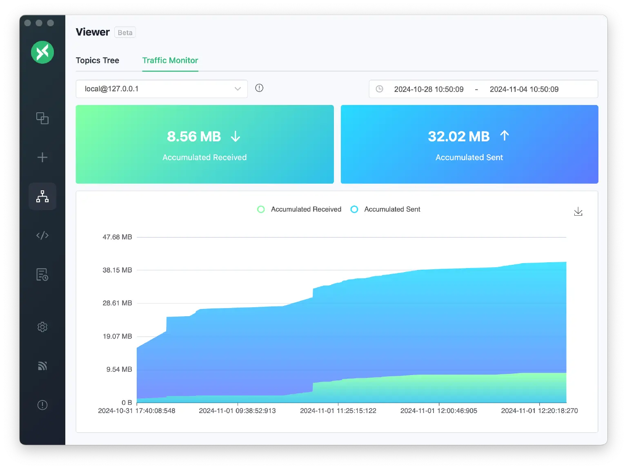The image size is (627, 469).
Task: Open the Script editor icon
Action: [42, 235]
